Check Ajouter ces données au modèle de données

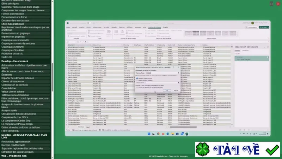137,88
